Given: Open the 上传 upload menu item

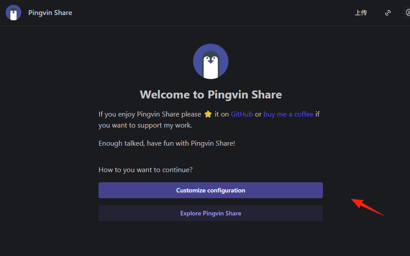Looking at the screenshot, I should (361, 12).
